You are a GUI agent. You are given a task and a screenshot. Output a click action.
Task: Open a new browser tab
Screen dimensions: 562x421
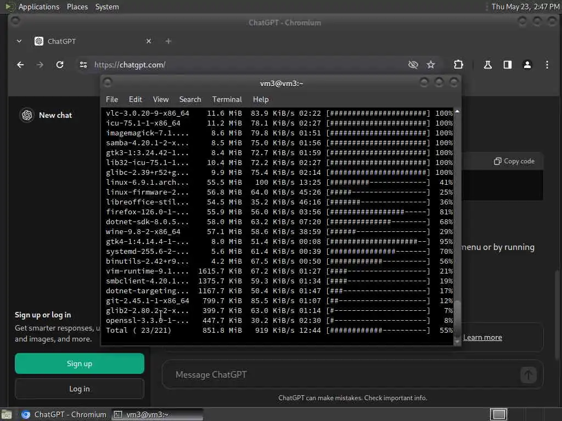[168, 41]
